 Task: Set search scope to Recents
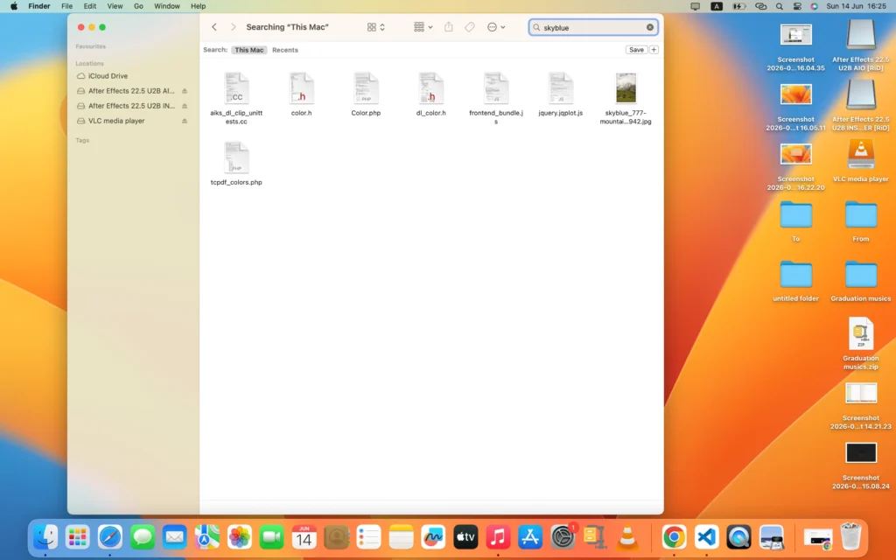[x=285, y=50]
